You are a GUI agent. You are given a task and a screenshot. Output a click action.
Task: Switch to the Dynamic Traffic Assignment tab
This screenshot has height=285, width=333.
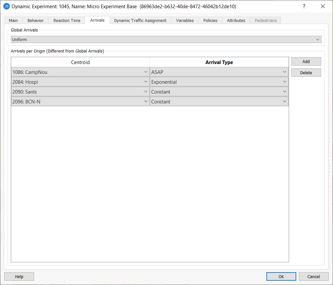tap(140, 20)
